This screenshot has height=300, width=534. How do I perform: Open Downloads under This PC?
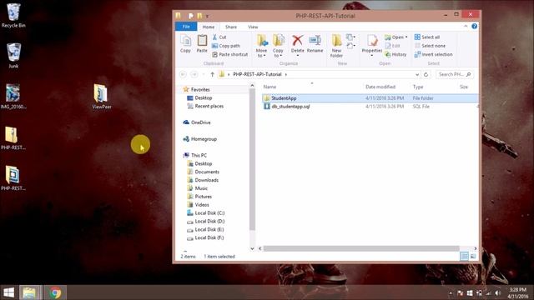pyautogui.click(x=206, y=180)
